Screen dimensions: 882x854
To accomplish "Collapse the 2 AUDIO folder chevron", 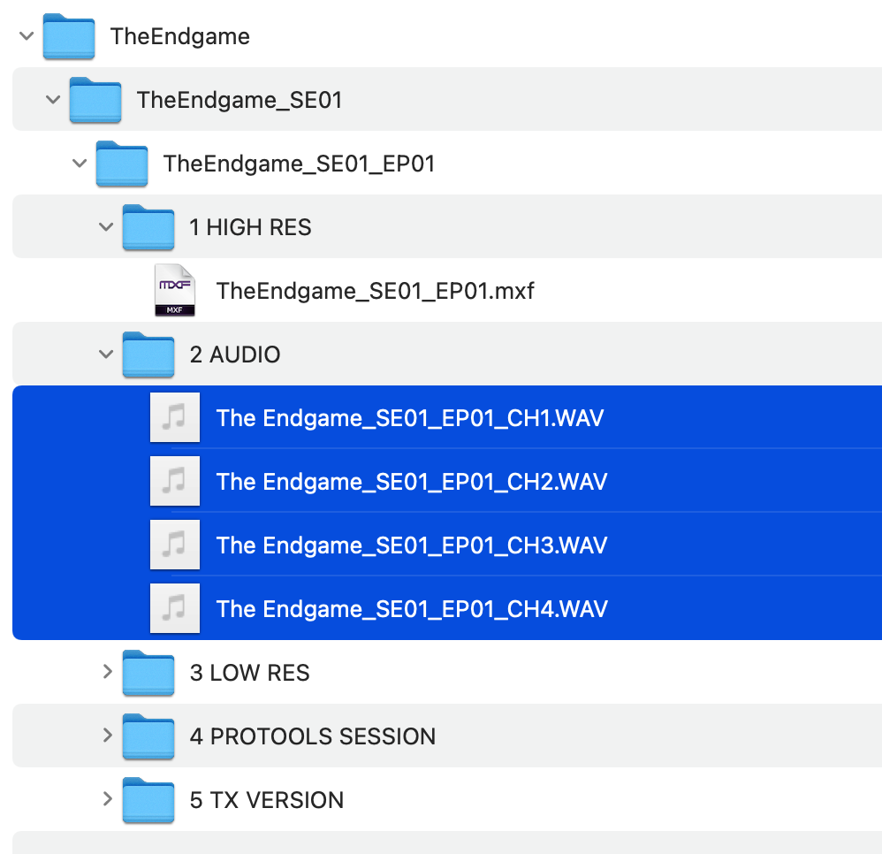I will [x=106, y=355].
